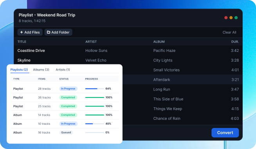
Task: Switch to the Artists (1) tab
Action: [x=63, y=69]
